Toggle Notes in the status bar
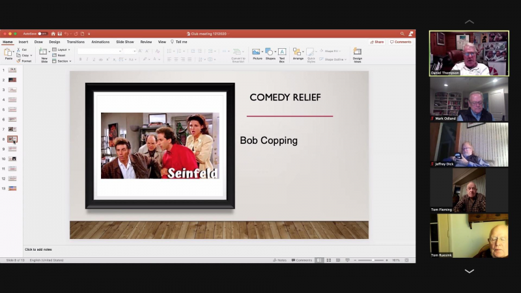The image size is (521, 293). click(x=280, y=260)
